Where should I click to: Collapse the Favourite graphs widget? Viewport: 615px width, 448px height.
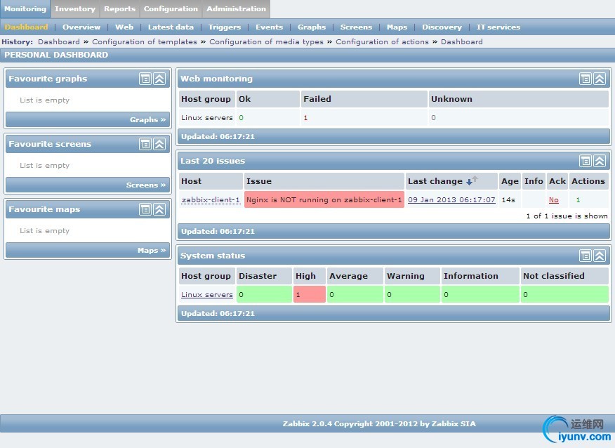click(159, 79)
